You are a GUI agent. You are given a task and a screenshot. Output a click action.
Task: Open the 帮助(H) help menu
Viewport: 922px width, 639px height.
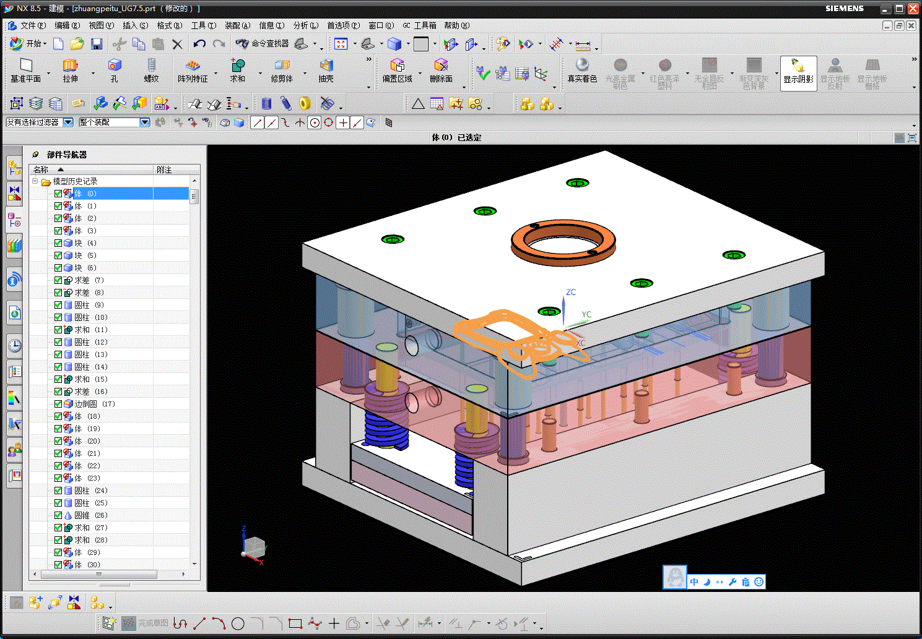click(456, 25)
